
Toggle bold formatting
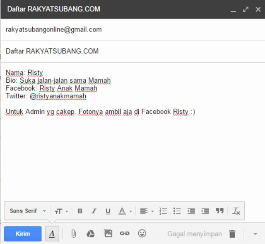[x=80, y=211]
